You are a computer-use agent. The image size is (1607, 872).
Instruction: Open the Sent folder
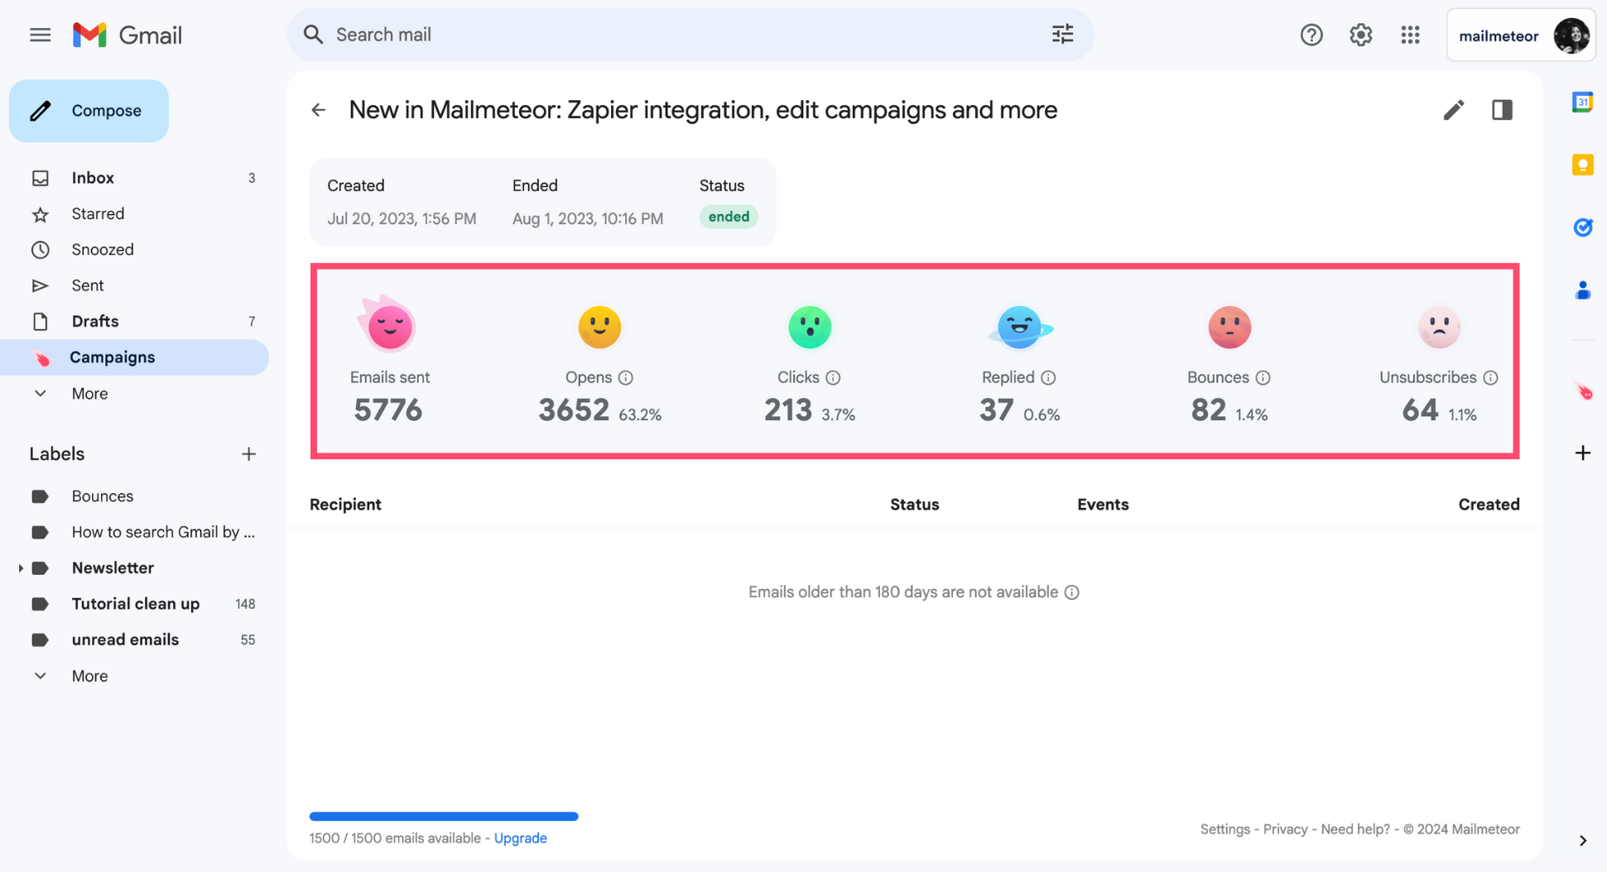pos(135,285)
